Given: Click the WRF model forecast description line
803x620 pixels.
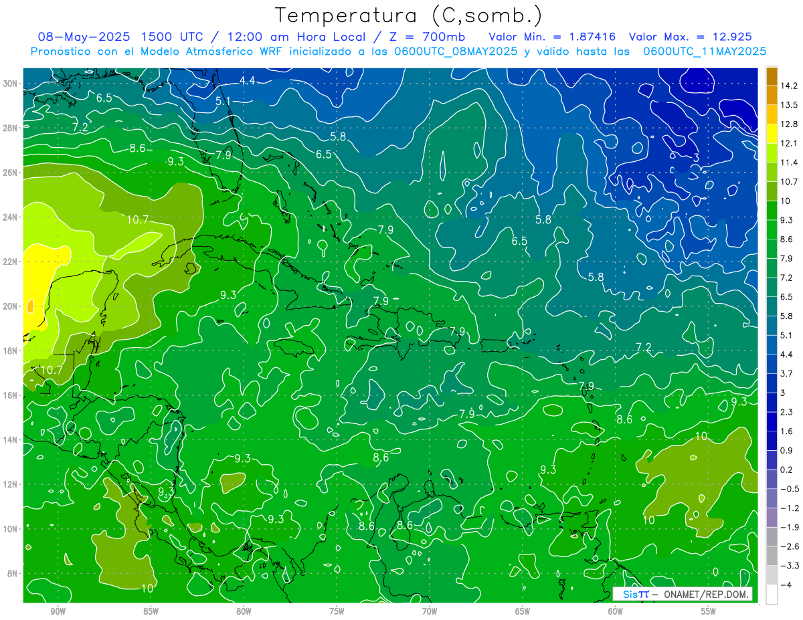Looking at the screenshot, I should [399, 51].
